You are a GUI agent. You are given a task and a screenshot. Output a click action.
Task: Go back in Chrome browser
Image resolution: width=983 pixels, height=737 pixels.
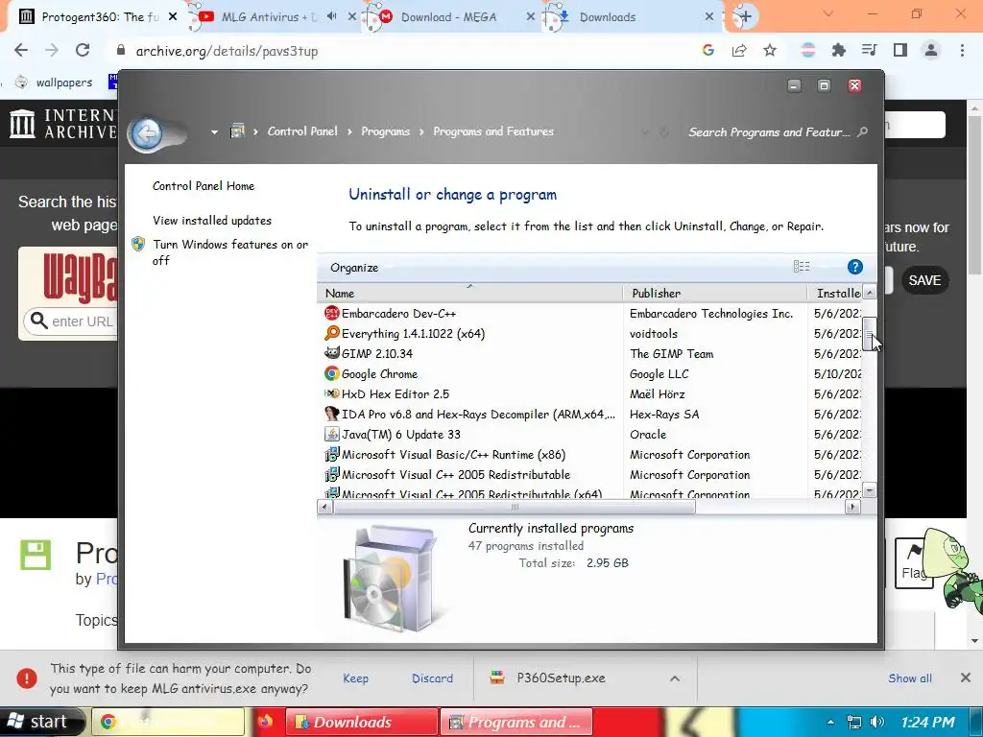point(21,50)
